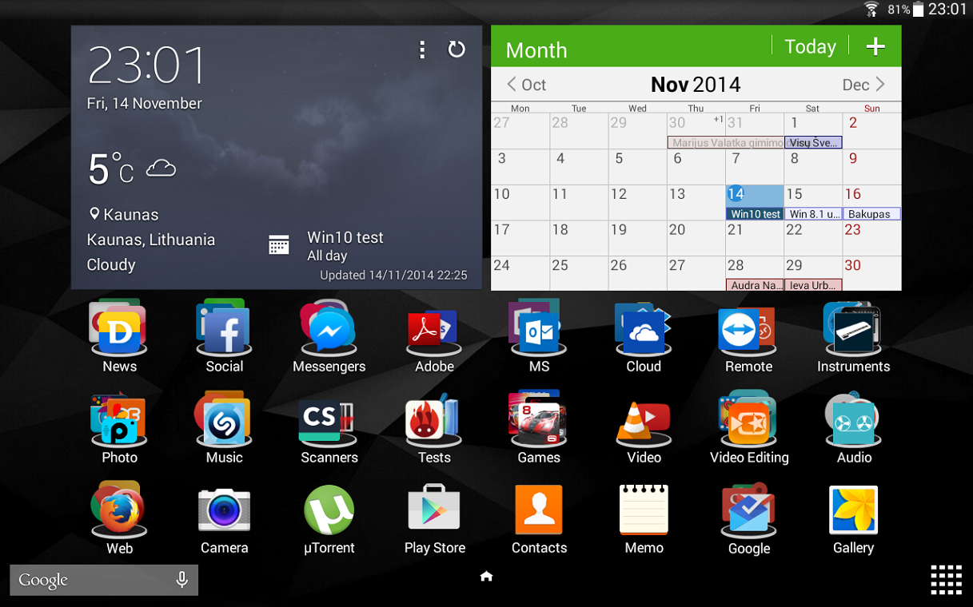973x607 pixels.
Task: Open the Play Store
Action: pos(434,511)
